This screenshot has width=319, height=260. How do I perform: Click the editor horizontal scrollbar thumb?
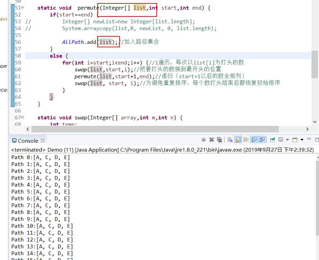[155, 129]
